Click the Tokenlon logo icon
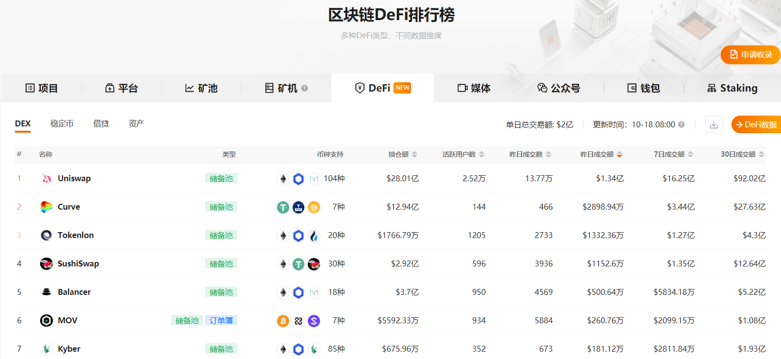 [46, 236]
